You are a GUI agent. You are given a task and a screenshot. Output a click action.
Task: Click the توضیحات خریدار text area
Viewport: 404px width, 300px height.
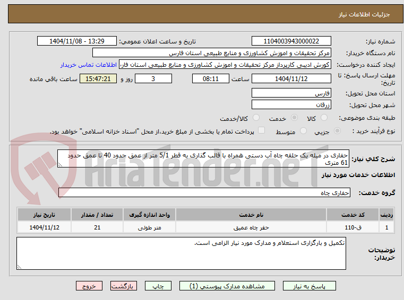pyautogui.click(x=181, y=253)
